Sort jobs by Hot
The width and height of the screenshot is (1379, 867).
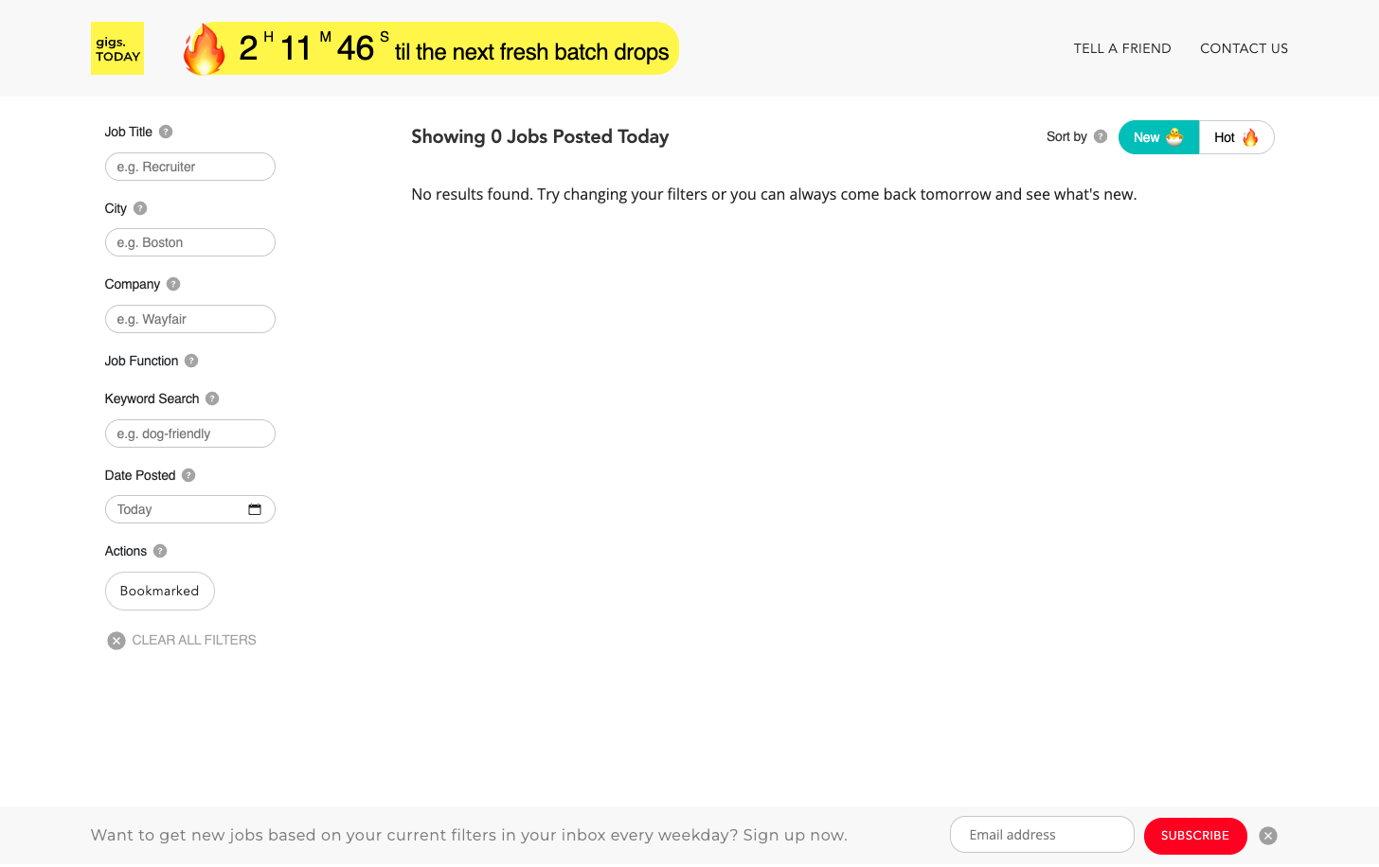click(1235, 137)
